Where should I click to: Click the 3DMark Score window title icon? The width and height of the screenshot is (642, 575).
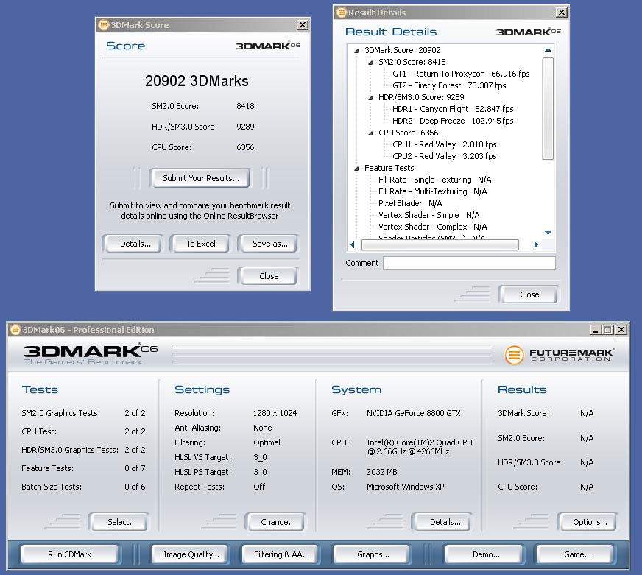(103, 25)
